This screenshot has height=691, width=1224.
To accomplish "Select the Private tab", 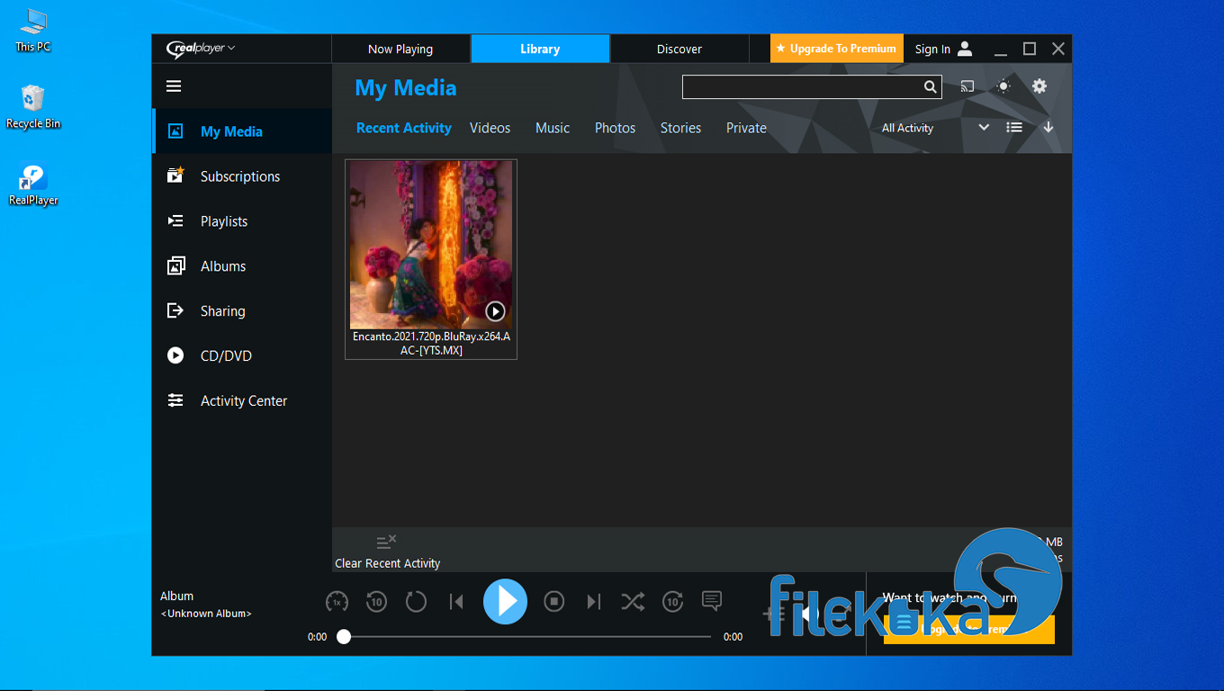I will 746,128.
